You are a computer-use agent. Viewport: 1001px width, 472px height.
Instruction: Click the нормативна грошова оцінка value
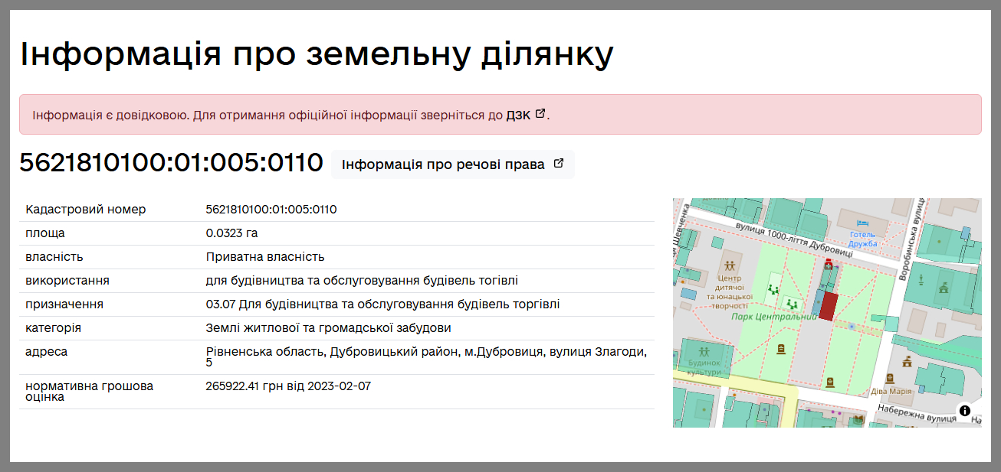pyautogui.click(x=288, y=386)
